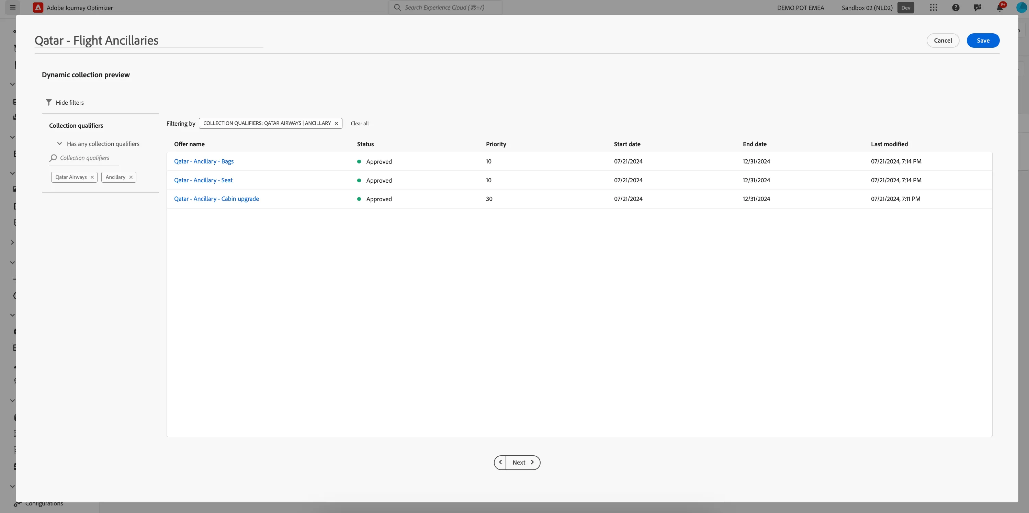This screenshot has height=513, width=1029.
Task: Remove the collection qualifiers filter chip
Action: (336, 123)
